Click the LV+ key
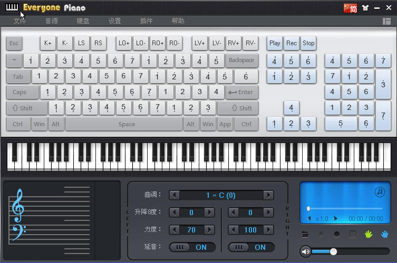397x263 pixels. [x=199, y=43]
